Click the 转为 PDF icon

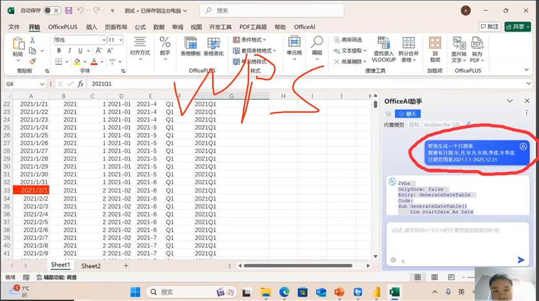pos(477,43)
